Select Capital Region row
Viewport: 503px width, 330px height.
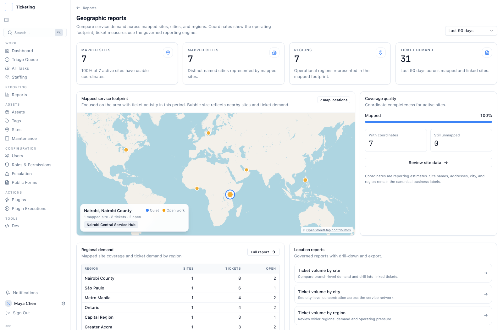tap(180, 317)
